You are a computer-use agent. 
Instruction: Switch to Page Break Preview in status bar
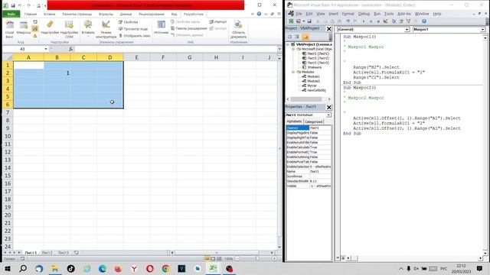click(219, 259)
